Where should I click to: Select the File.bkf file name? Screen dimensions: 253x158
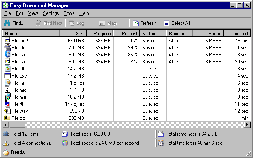(19, 48)
